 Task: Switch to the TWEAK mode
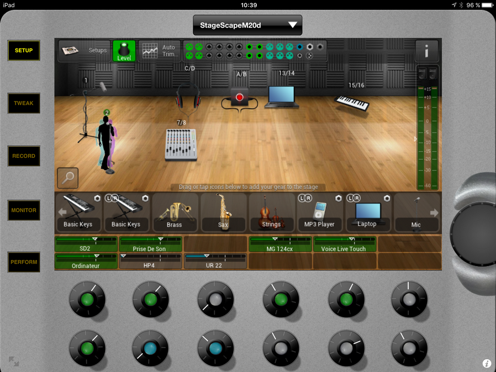24,103
